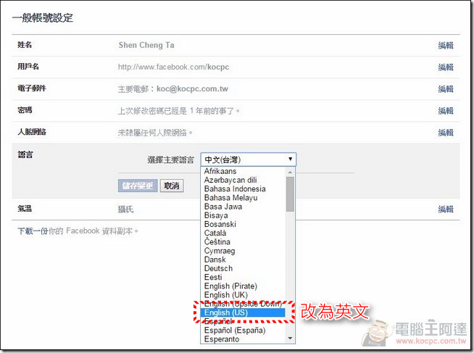Click the language list scroll-down arrow
474x353 pixels.
290,339
